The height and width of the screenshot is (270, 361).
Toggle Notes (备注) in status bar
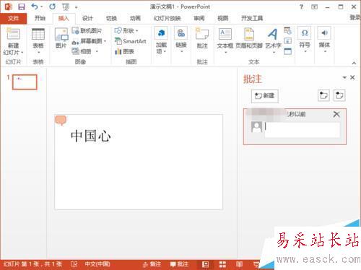pos(152,264)
